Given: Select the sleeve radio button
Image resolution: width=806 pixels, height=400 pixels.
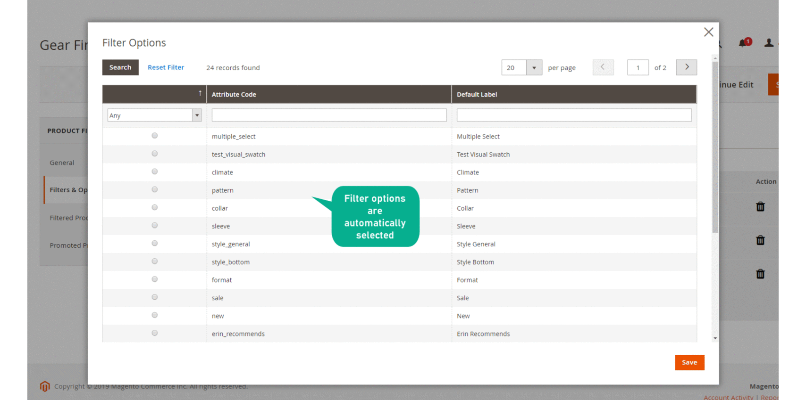Looking at the screenshot, I should (x=154, y=225).
